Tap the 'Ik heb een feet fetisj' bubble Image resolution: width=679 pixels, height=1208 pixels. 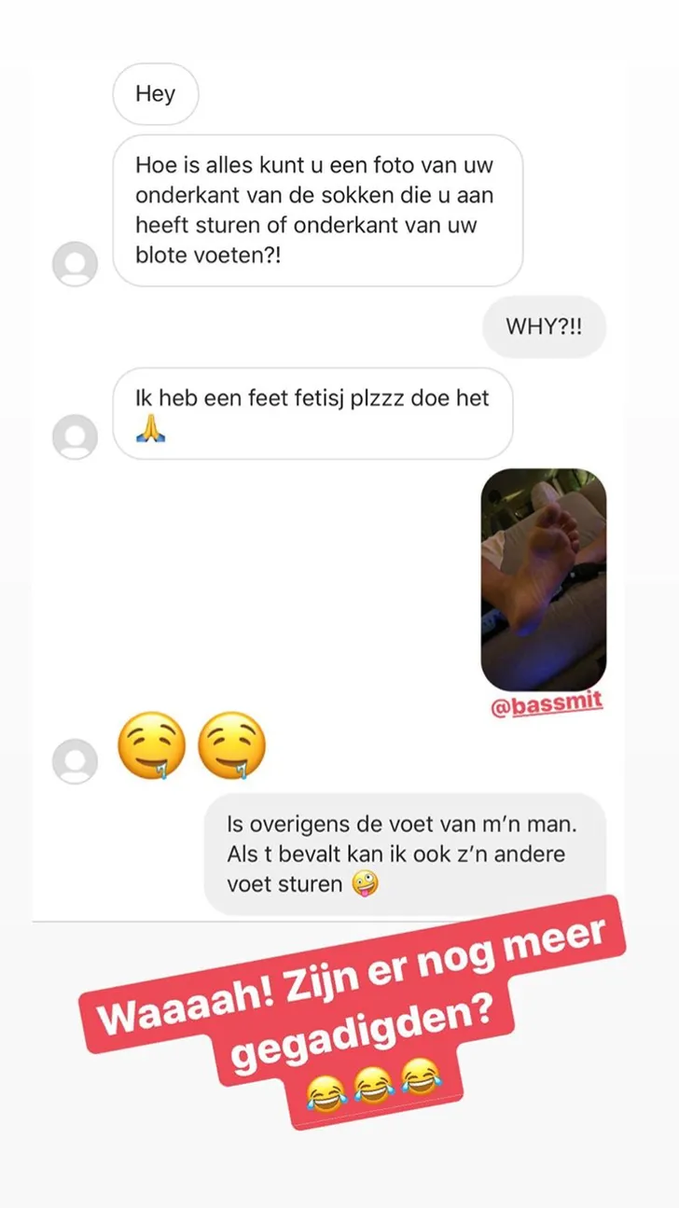coord(312,414)
